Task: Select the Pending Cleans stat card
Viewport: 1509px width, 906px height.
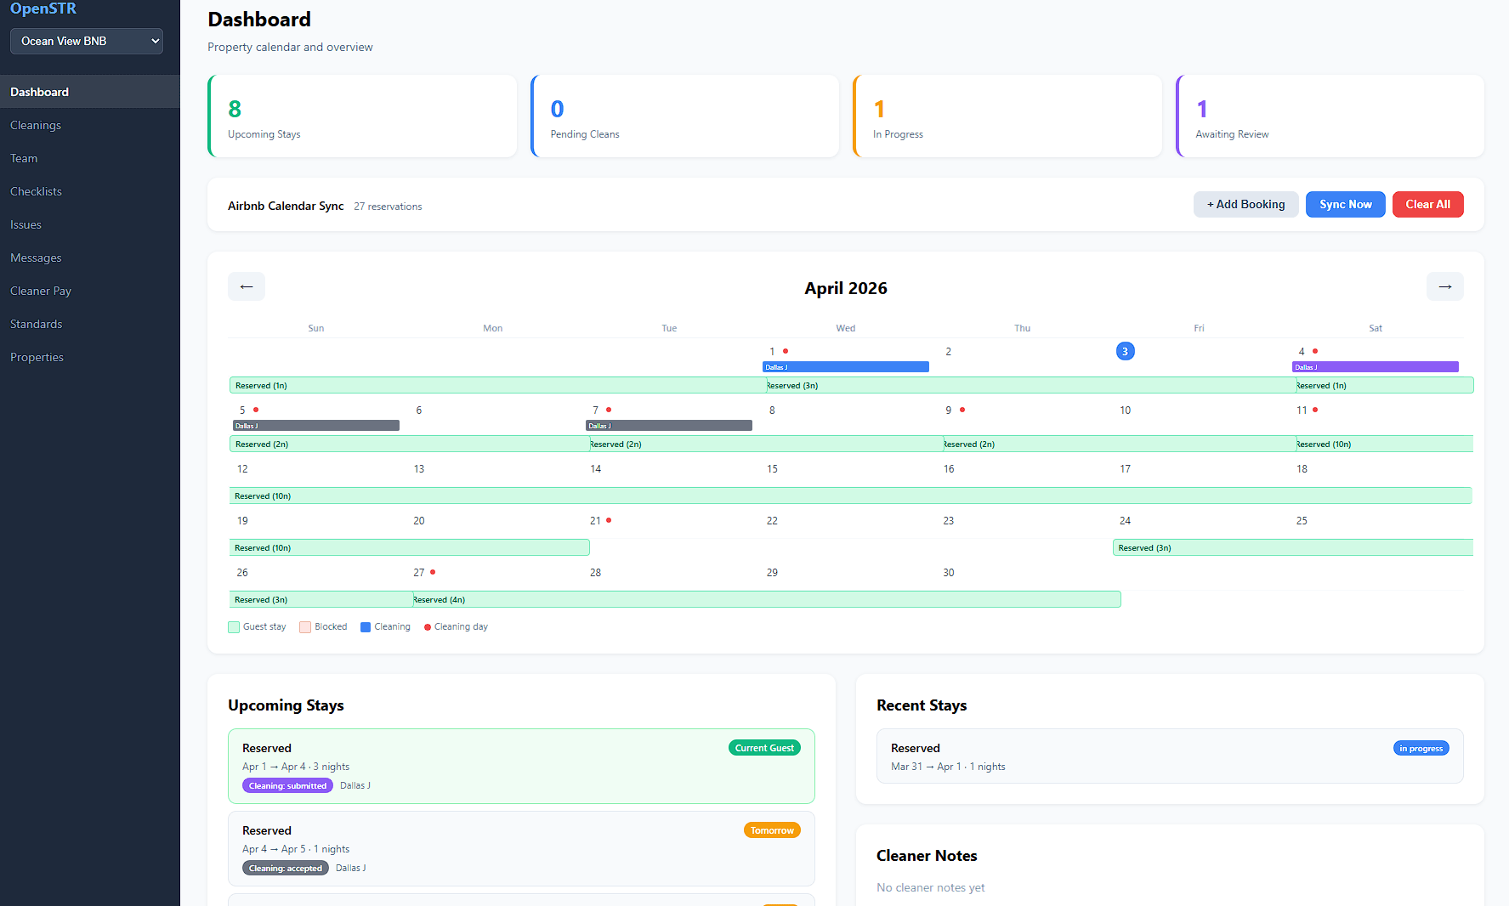Action: pyautogui.click(x=684, y=116)
